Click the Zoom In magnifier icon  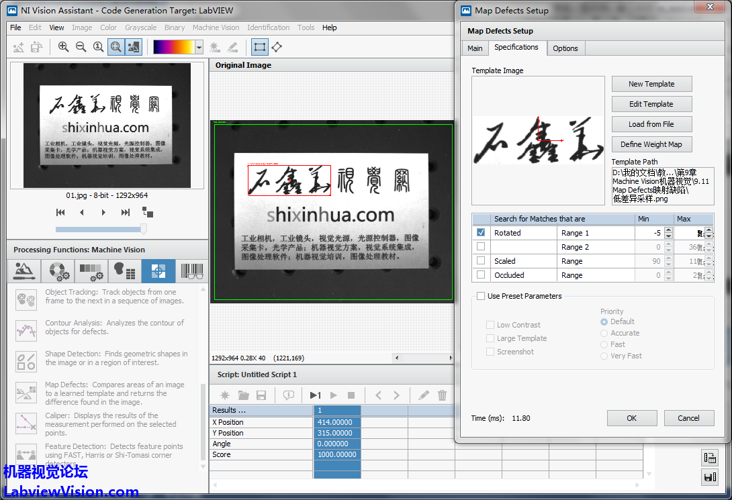[63, 47]
